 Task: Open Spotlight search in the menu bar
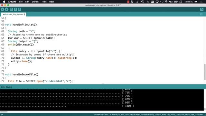(x=137, y=2)
